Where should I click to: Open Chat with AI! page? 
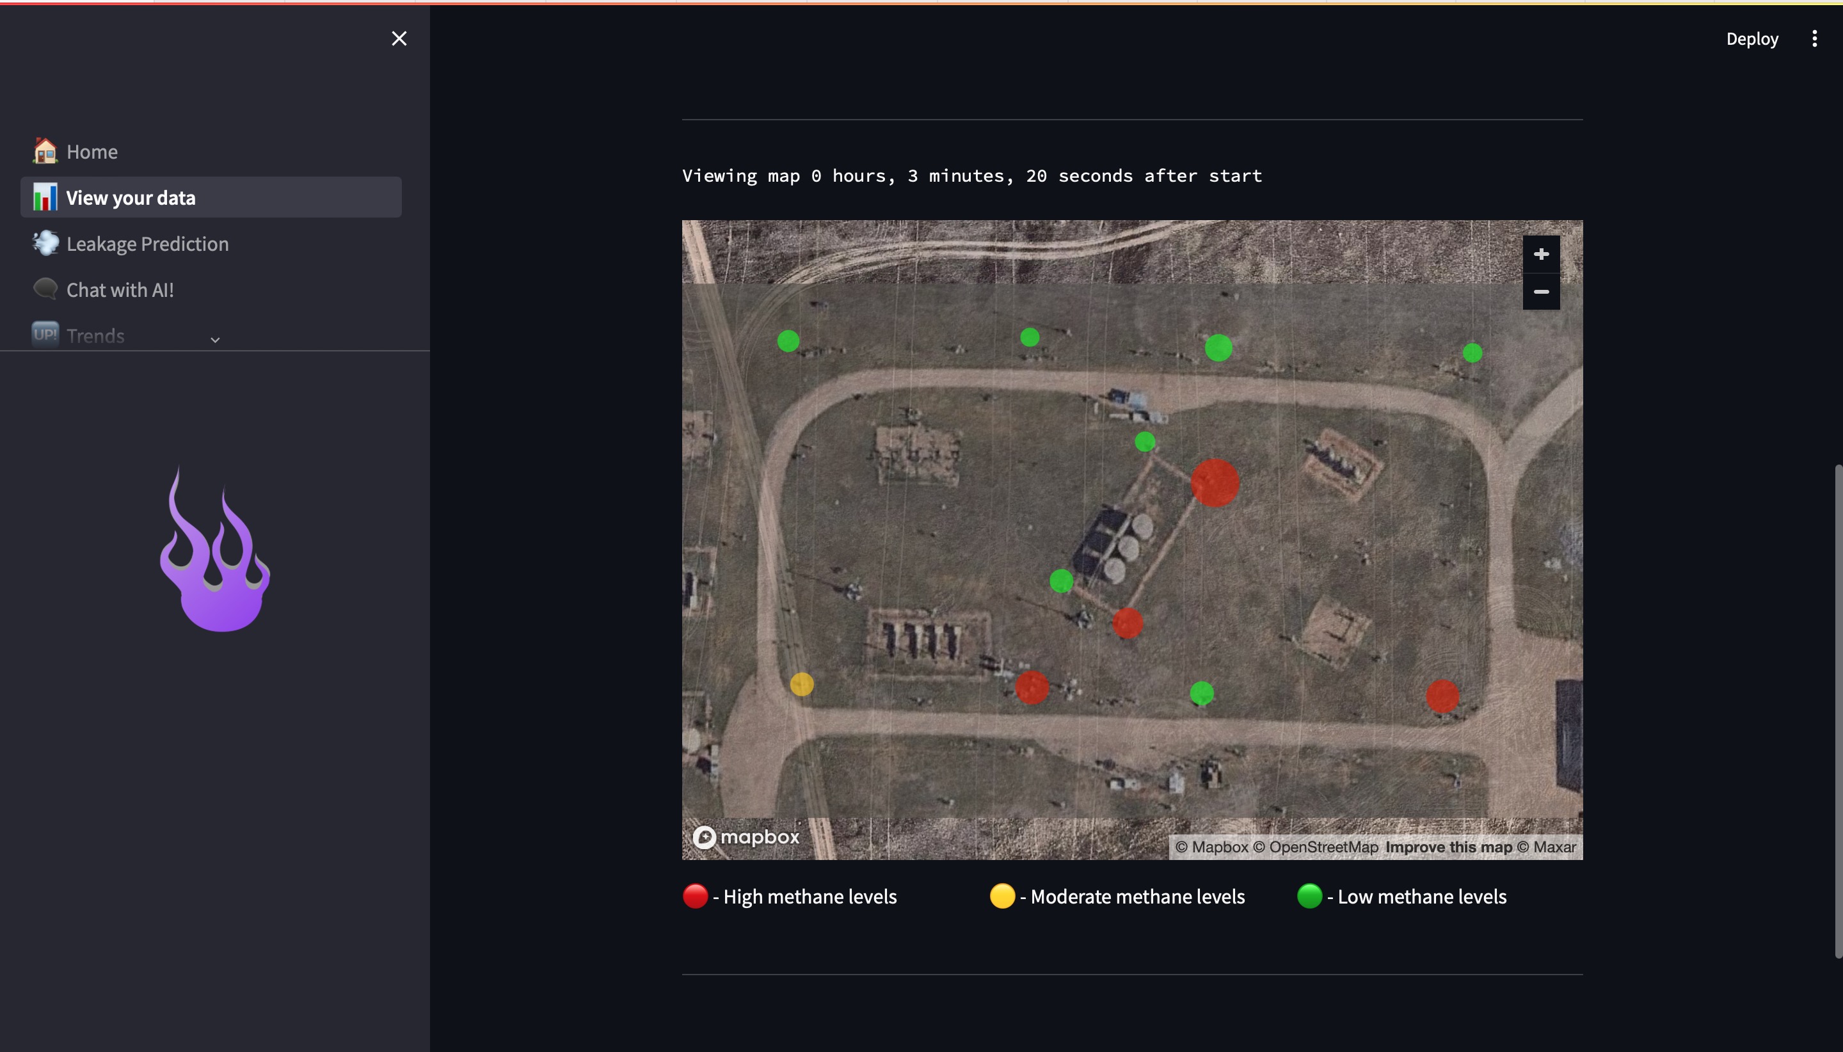[x=120, y=290]
